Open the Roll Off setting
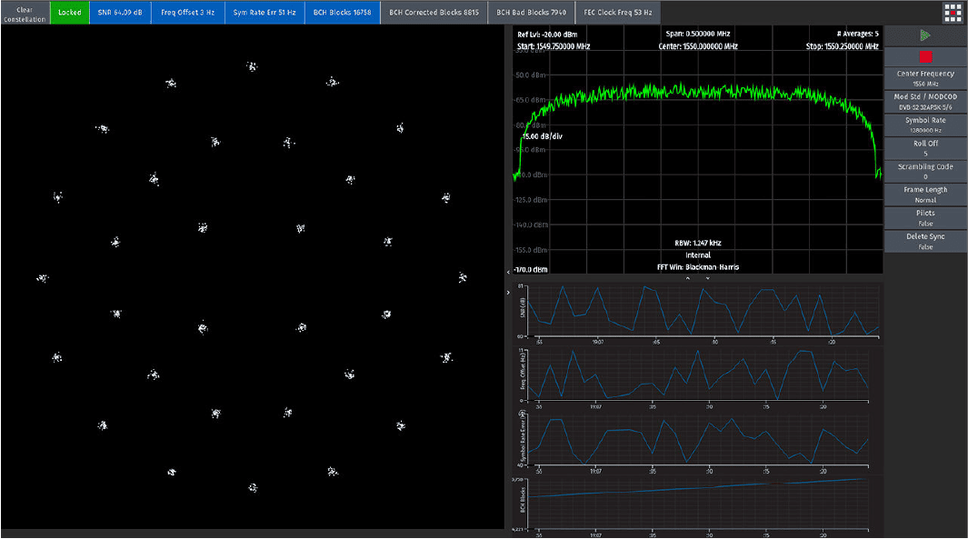Screen dimensions: 968x539 [x=925, y=148]
